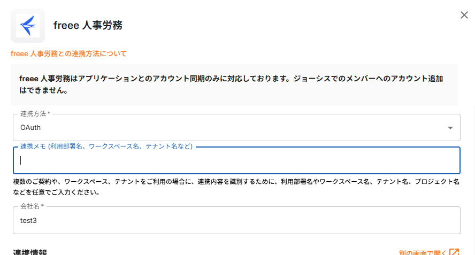Click the 連携方法 dropdown arrow
The image size is (475, 255).
coord(450,128)
